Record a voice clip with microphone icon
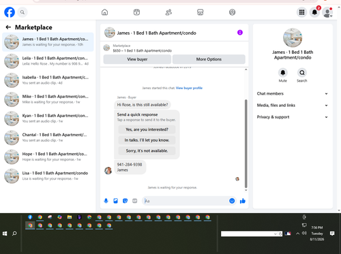The width and height of the screenshot is (341, 254). 106,201
